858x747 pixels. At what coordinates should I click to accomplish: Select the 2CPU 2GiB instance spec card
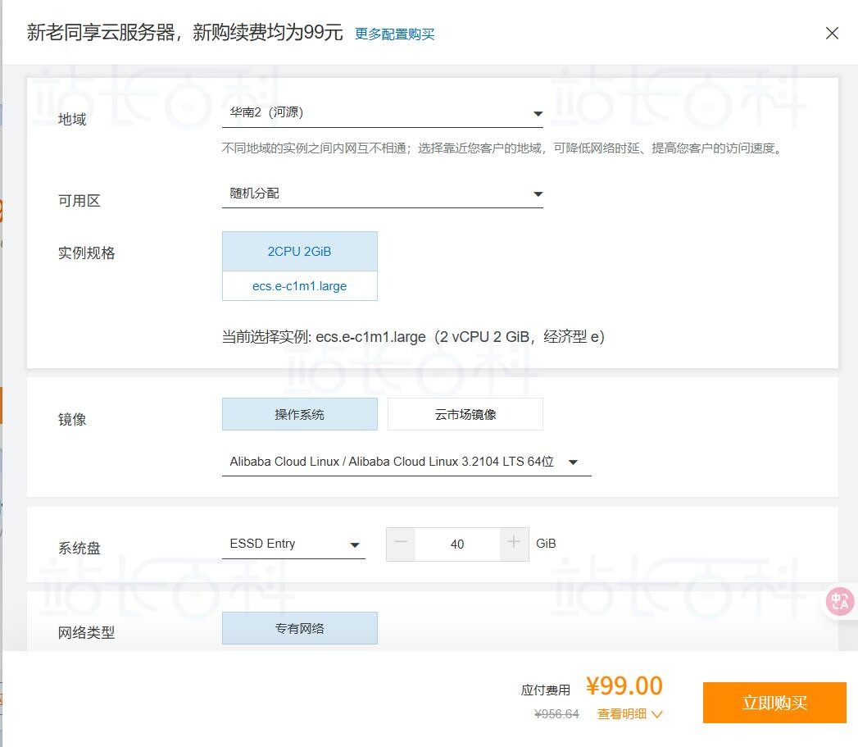[299, 252]
